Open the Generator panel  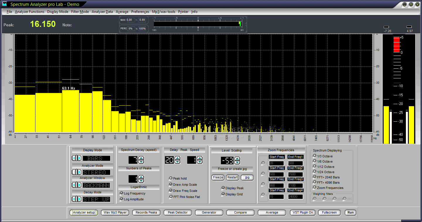tap(209, 213)
